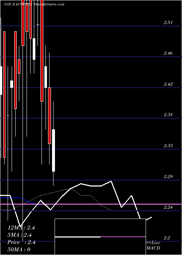
Task: Click the 2.24 price axis label
Action: coord(168,207)
